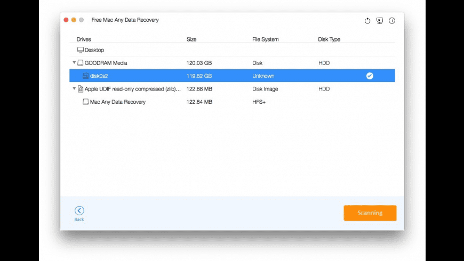The image size is (464, 261).
Task: Select the GOODRAM Media drive row
Action: pyautogui.click(x=232, y=63)
